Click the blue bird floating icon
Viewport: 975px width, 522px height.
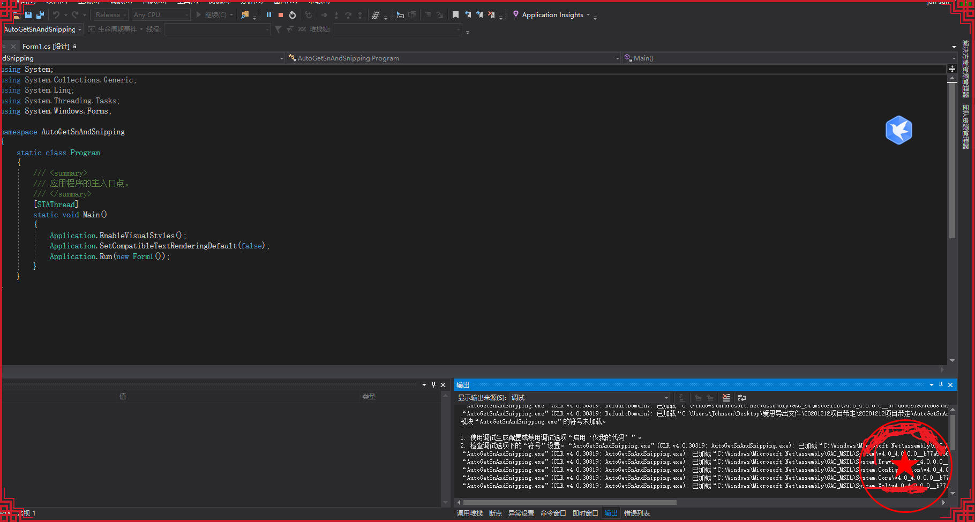pos(898,130)
